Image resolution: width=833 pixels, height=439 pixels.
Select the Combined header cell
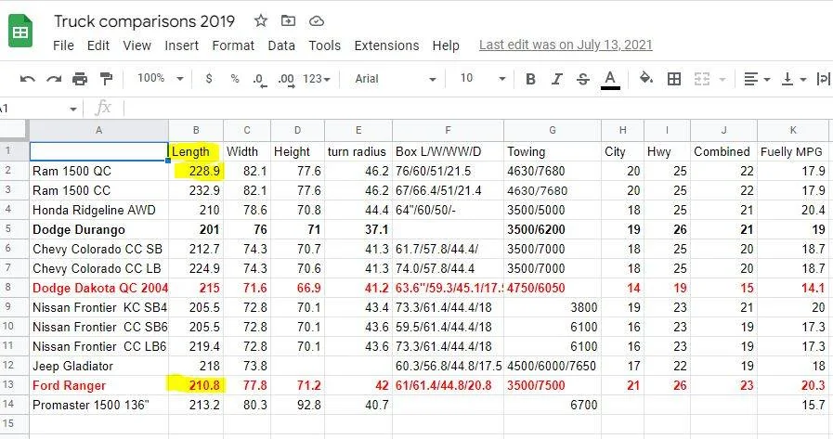[x=723, y=151]
